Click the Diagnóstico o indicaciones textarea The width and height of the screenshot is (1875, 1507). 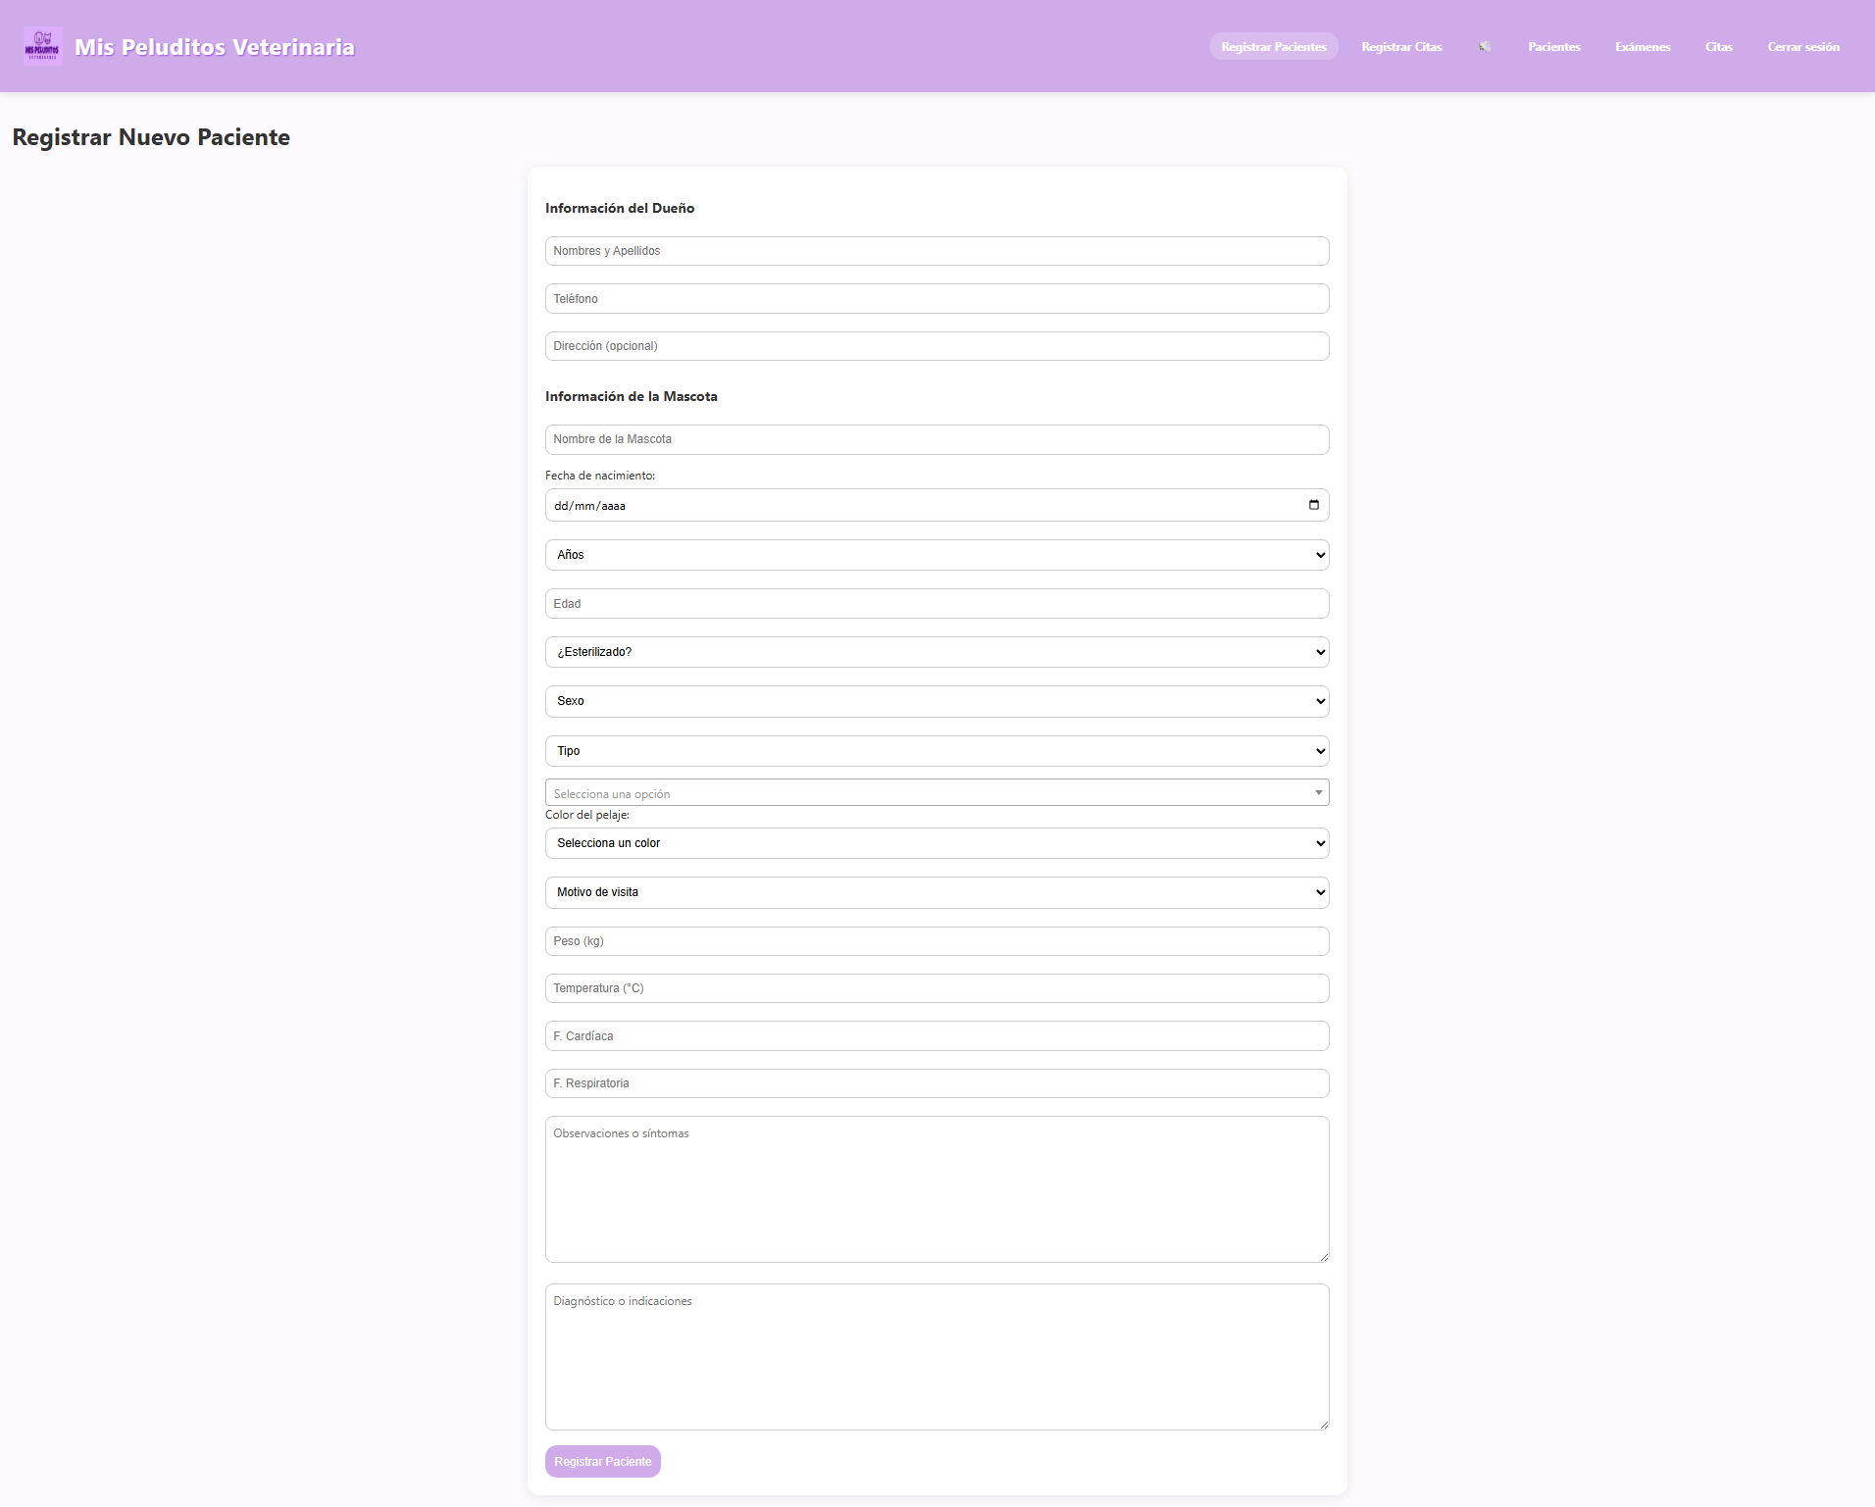[x=937, y=1357]
